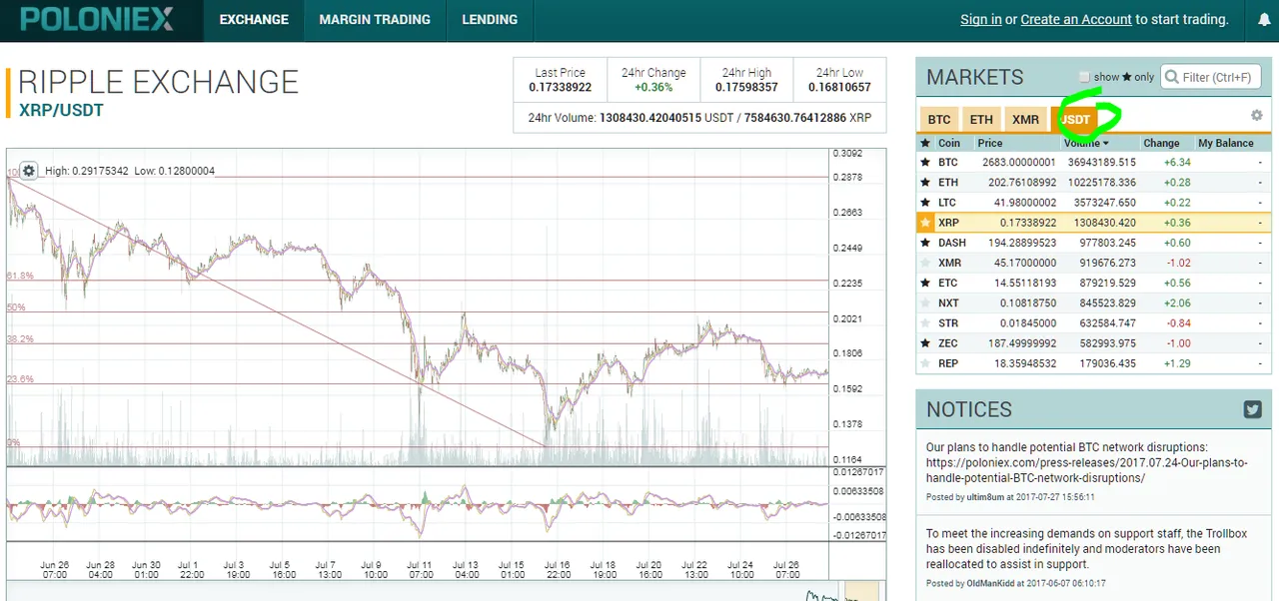This screenshot has width=1279, height=601.
Task: Sort markets by the star column header
Action: (925, 143)
